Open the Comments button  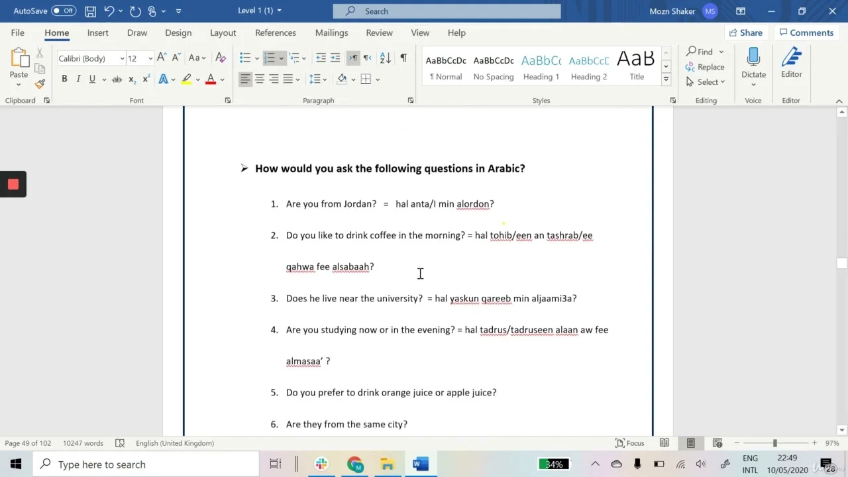pyautogui.click(x=806, y=32)
